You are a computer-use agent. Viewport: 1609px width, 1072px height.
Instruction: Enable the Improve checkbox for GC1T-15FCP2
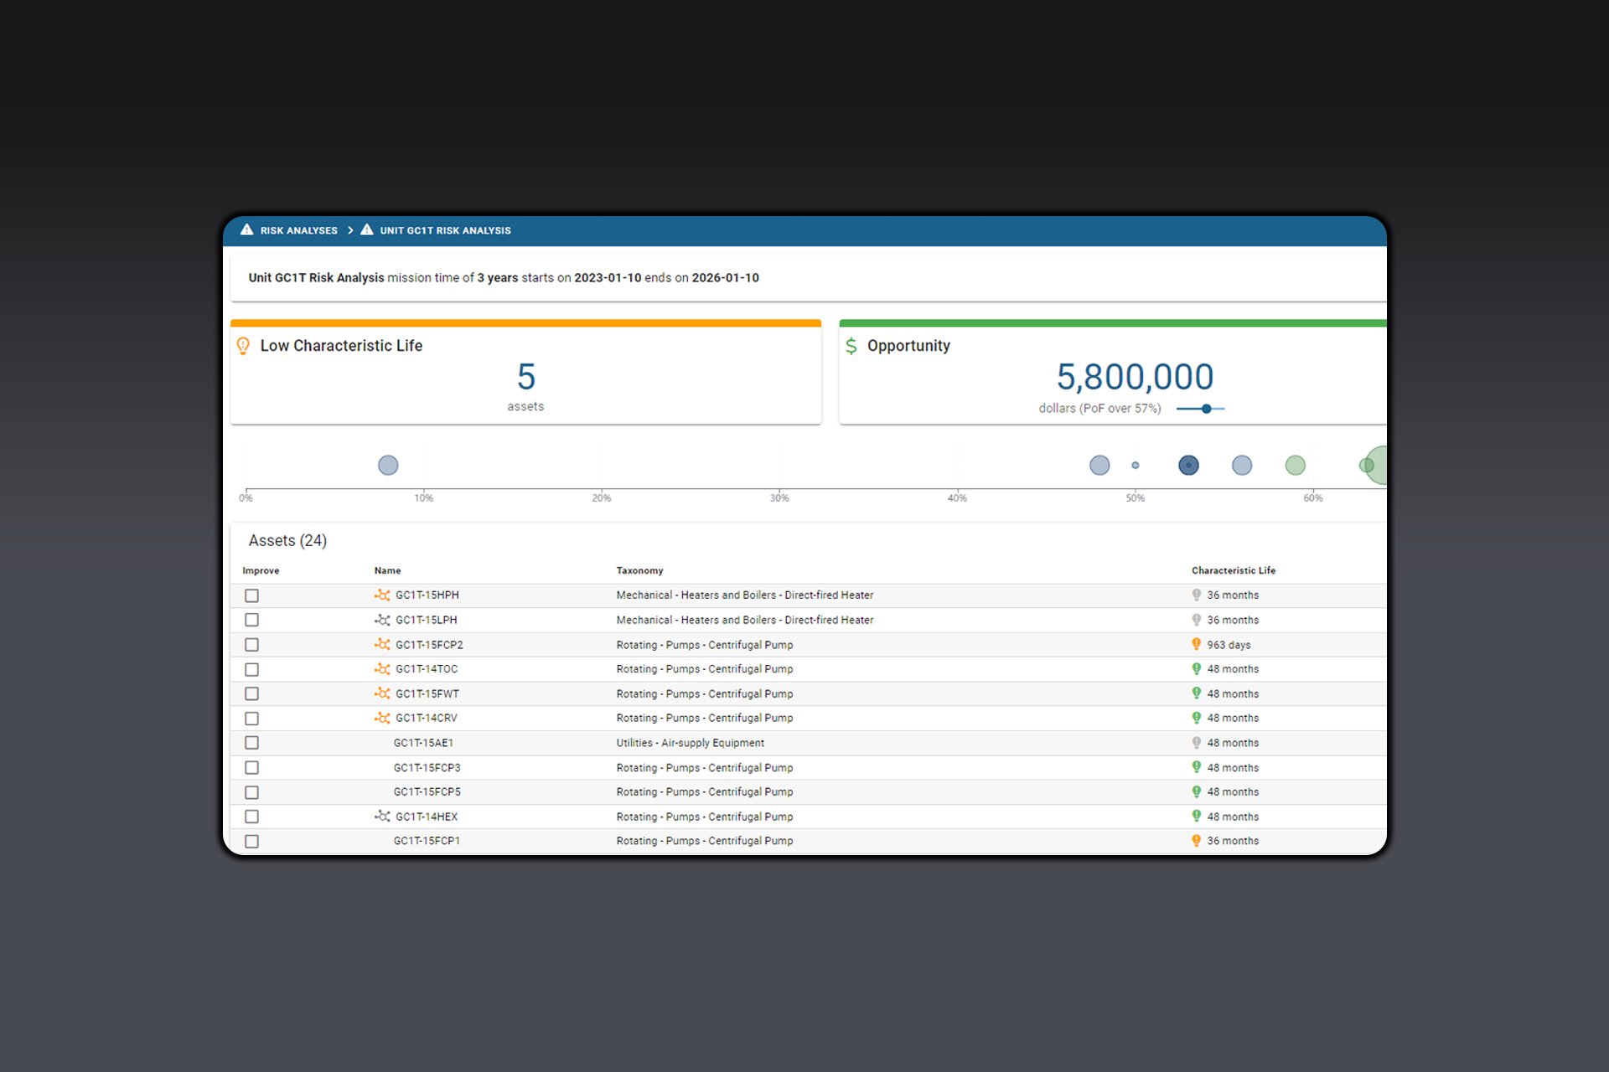pyautogui.click(x=251, y=645)
